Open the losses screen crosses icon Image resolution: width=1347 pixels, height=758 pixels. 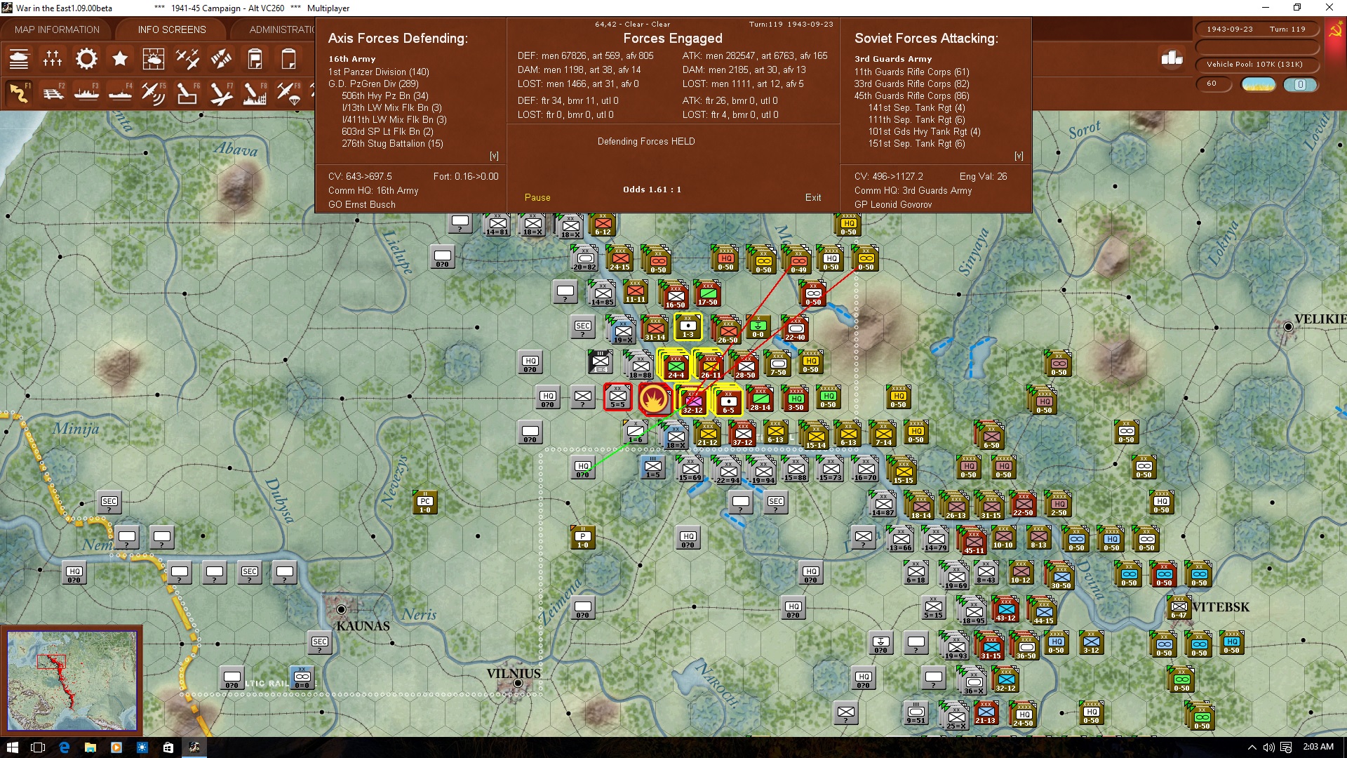53,59
